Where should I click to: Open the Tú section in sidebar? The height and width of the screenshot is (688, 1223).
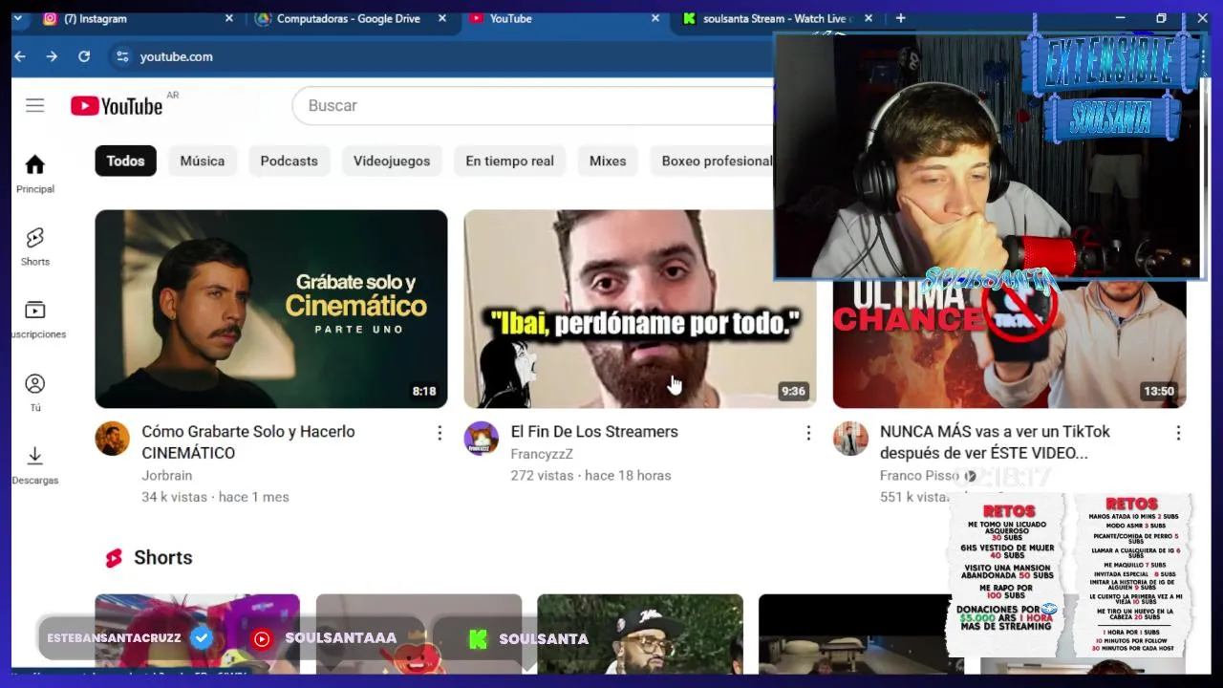point(35,393)
